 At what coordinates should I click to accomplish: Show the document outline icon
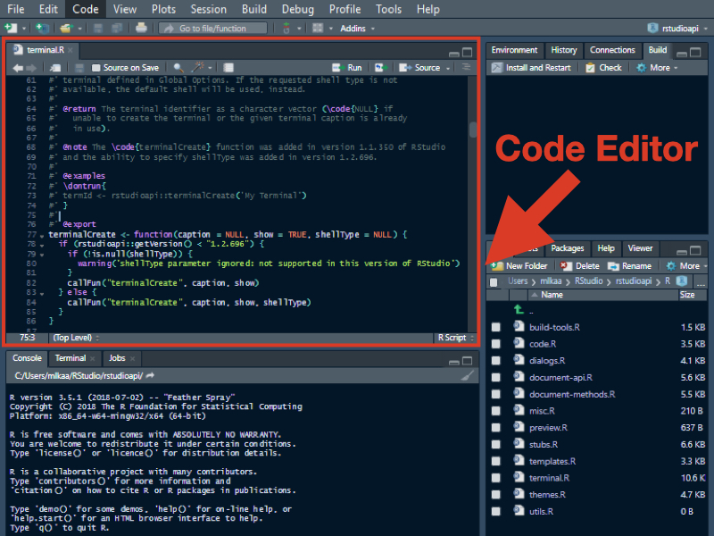coord(466,68)
